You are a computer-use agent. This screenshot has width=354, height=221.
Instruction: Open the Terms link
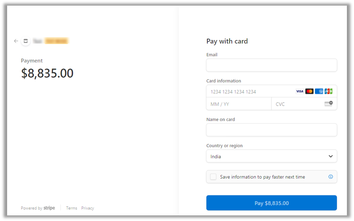[72, 208]
